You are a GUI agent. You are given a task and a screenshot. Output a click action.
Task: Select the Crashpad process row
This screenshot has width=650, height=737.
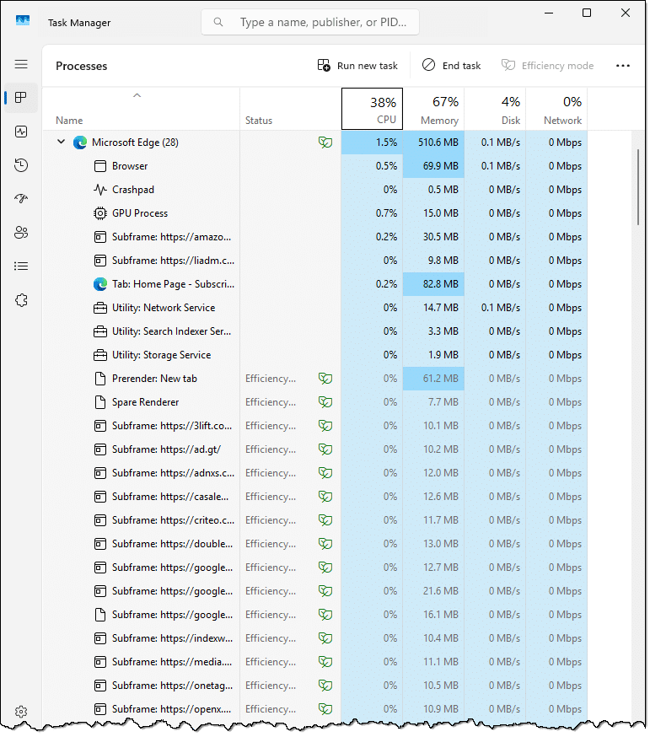click(315, 190)
